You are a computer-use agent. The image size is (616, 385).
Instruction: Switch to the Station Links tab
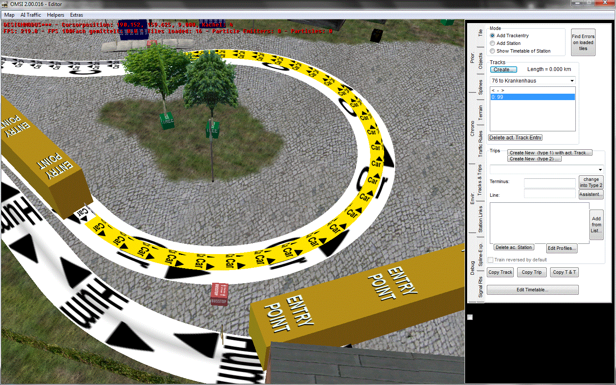[x=480, y=219]
